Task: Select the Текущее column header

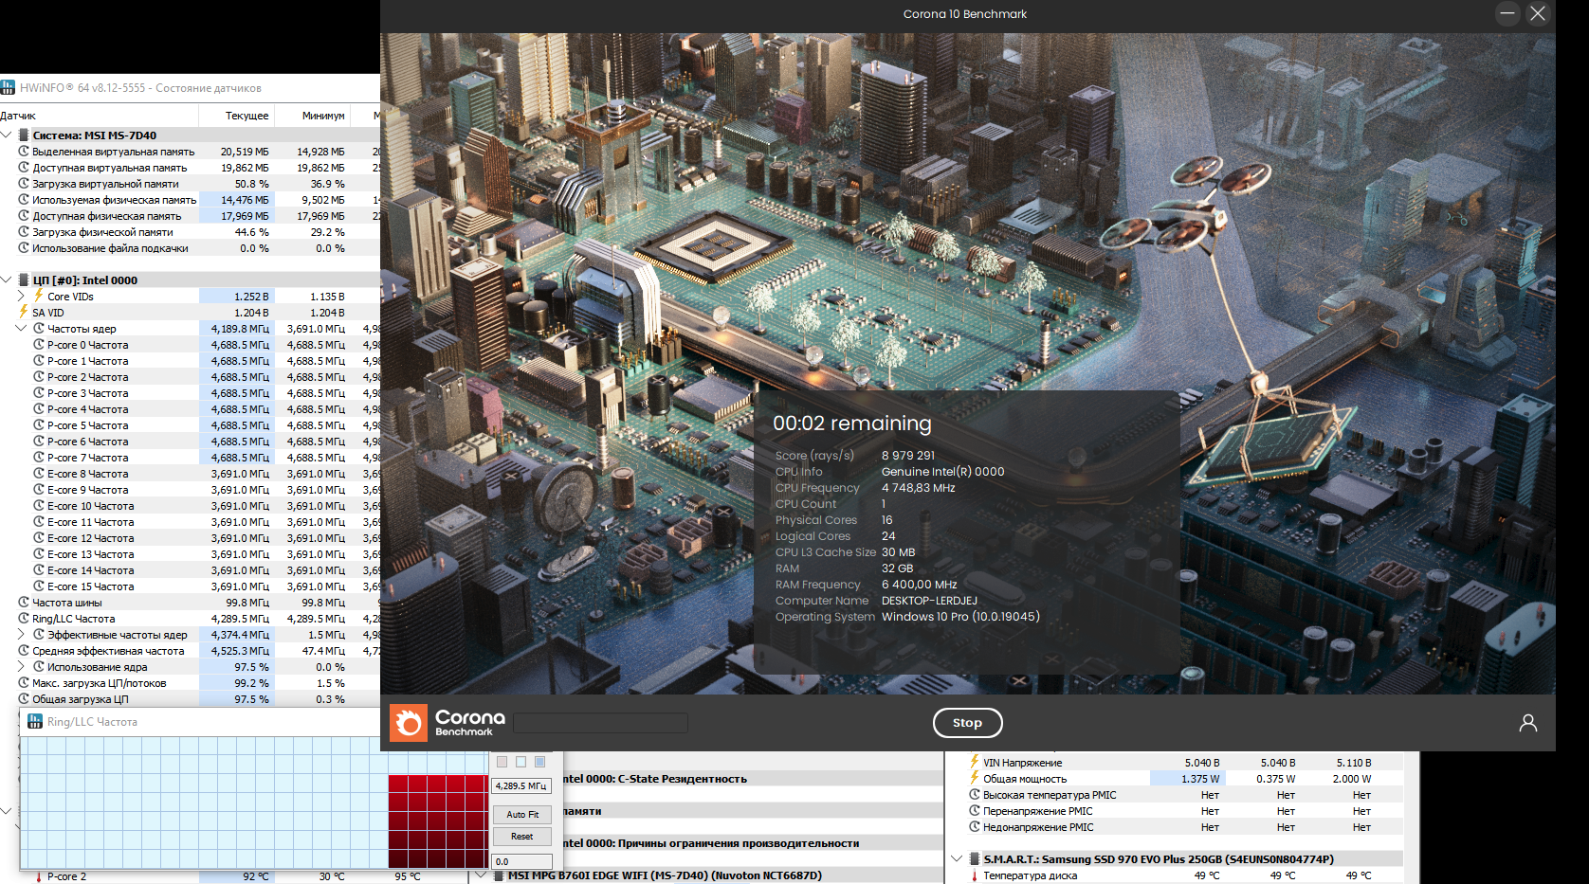Action: [x=236, y=116]
